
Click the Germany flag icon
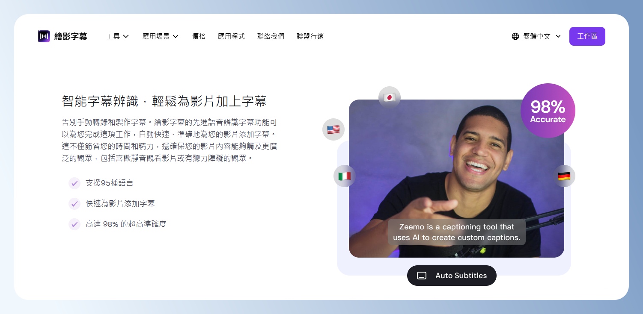click(x=564, y=176)
